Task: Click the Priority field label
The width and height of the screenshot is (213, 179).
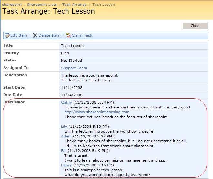Action: [11, 53]
